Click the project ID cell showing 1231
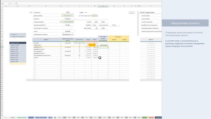 tap(68, 13)
